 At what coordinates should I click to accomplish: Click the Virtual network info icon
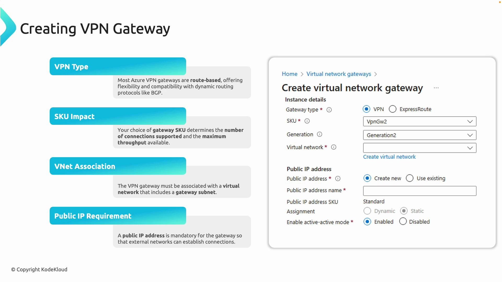[x=334, y=147]
